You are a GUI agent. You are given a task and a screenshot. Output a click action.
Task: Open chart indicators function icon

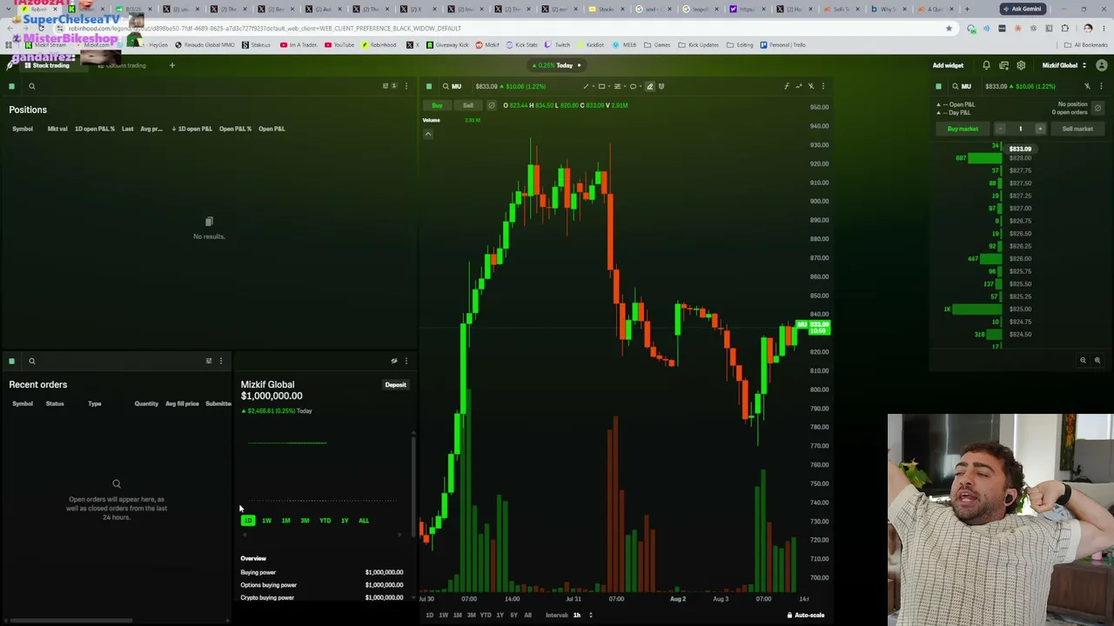[x=786, y=86]
